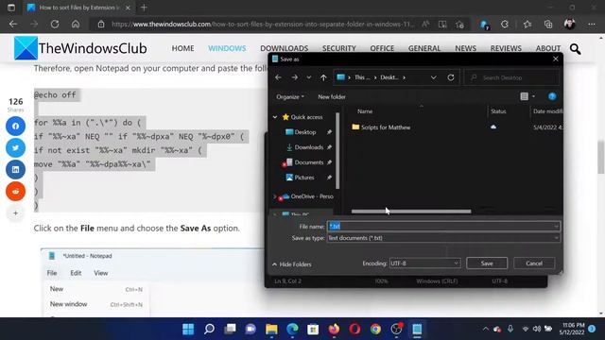Open the browser home button
Viewport: 605px width, 340px height.
tap(76, 25)
